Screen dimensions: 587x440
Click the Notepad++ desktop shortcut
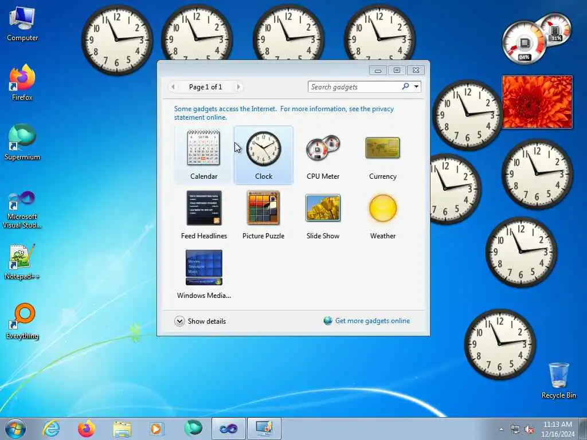(x=22, y=262)
